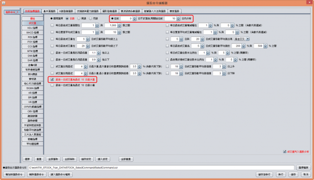Tick checkbox of the 黃金交叉 row

click(167, 39)
